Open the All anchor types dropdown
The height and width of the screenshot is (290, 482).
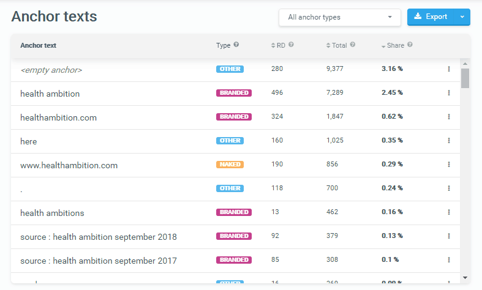[x=339, y=17]
